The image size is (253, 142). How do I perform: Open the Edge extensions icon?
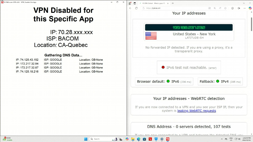pyautogui.click(x=239, y=8)
